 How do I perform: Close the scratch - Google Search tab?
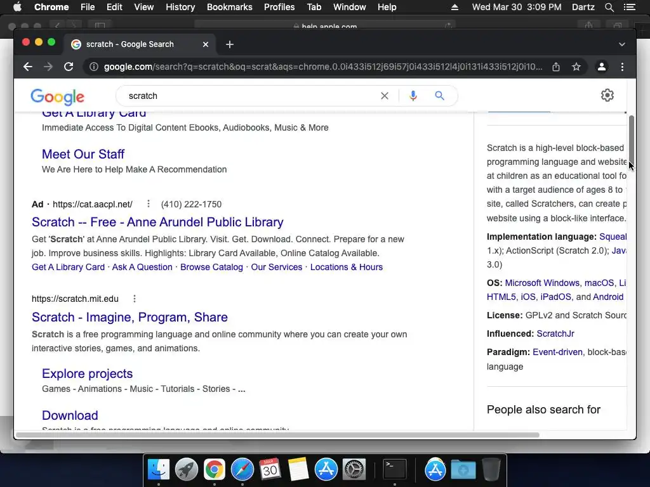[206, 44]
